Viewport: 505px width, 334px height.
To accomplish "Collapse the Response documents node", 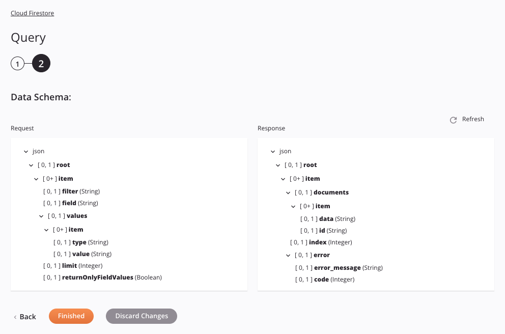I will coord(288,193).
